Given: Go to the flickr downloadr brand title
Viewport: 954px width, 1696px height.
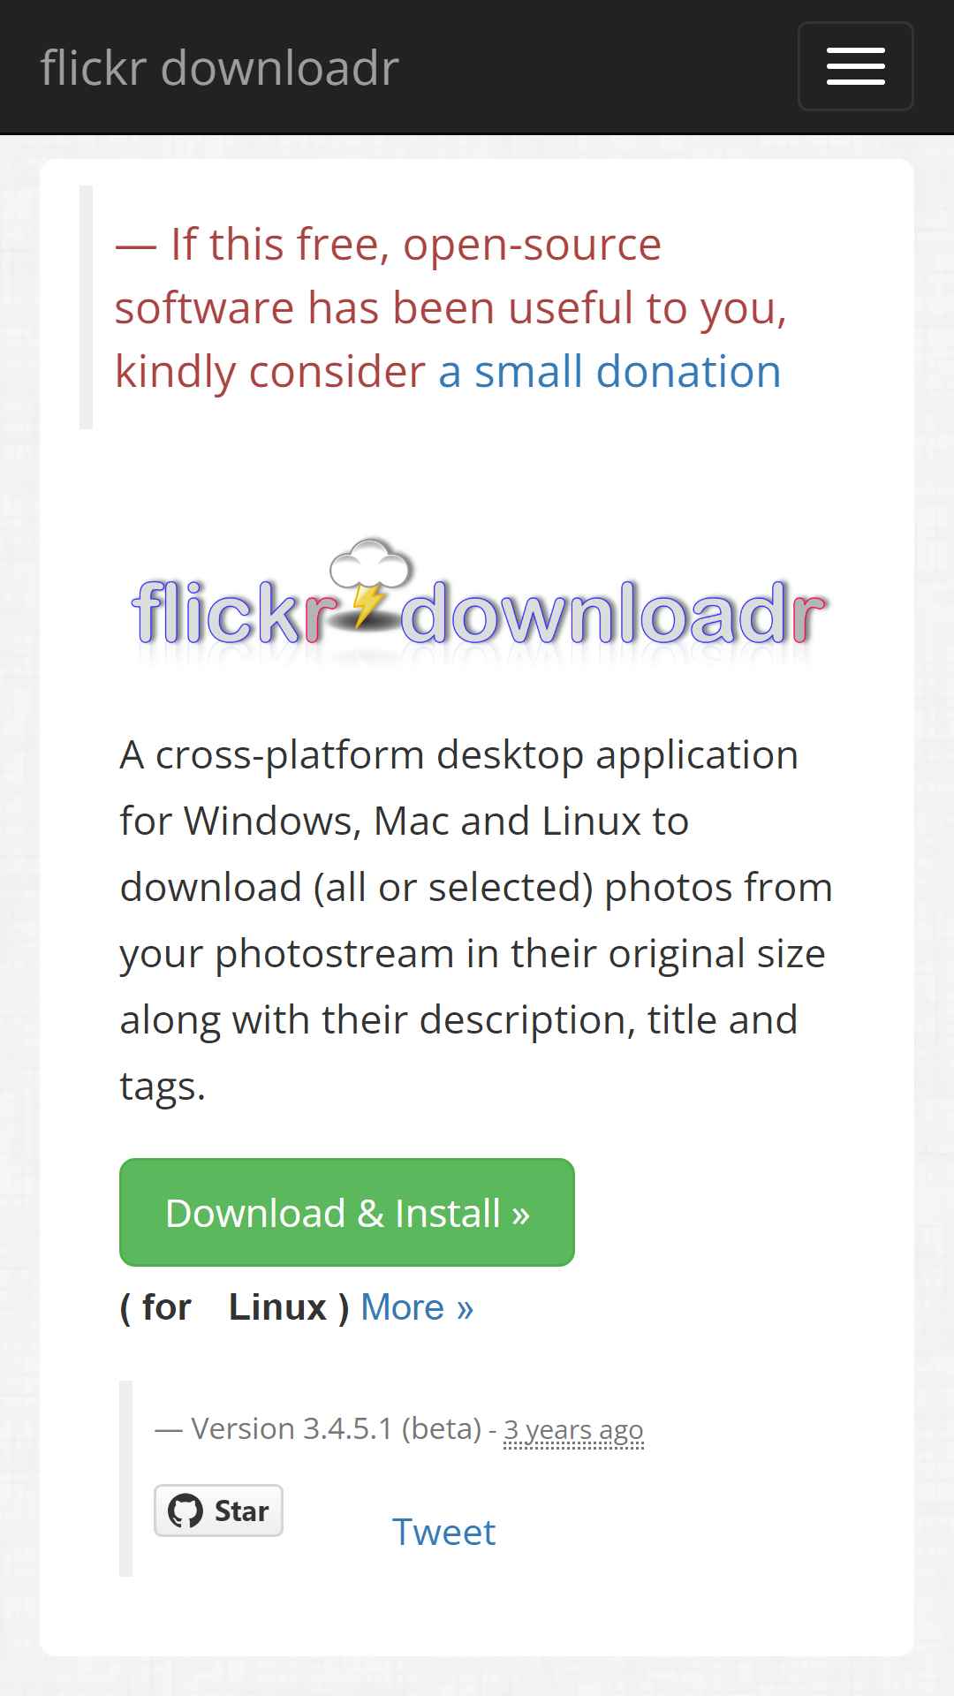Looking at the screenshot, I should 220,68.
